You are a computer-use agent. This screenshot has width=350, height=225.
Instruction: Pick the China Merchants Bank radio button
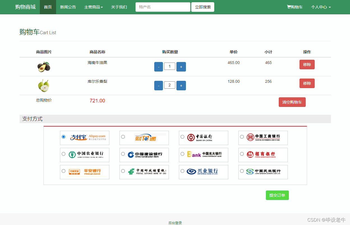click(242, 154)
